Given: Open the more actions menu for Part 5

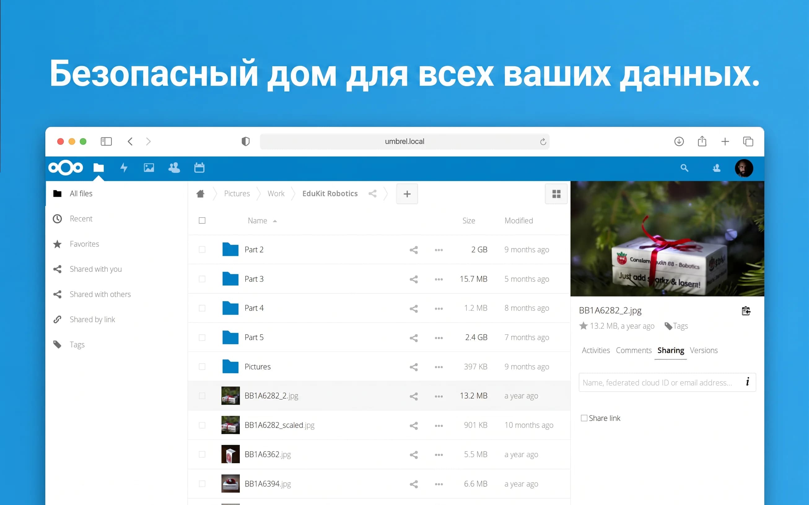Looking at the screenshot, I should (x=439, y=338).
